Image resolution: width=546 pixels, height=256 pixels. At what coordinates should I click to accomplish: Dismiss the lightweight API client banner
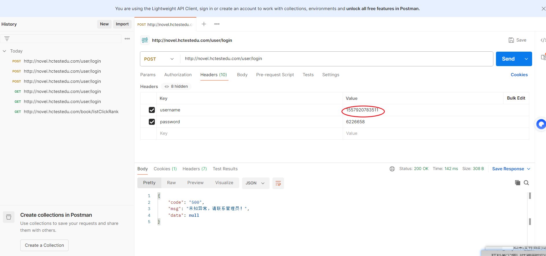tap(543, 9)
